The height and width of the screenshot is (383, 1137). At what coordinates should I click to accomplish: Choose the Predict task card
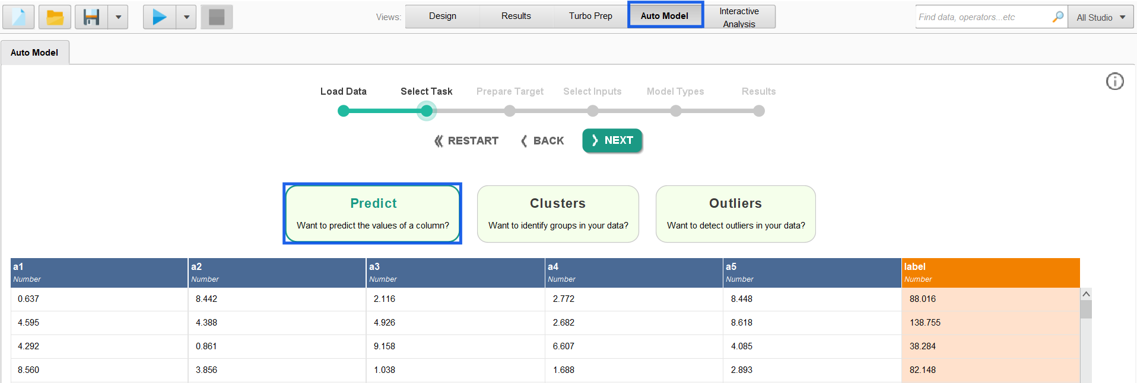tap(373, 214)
